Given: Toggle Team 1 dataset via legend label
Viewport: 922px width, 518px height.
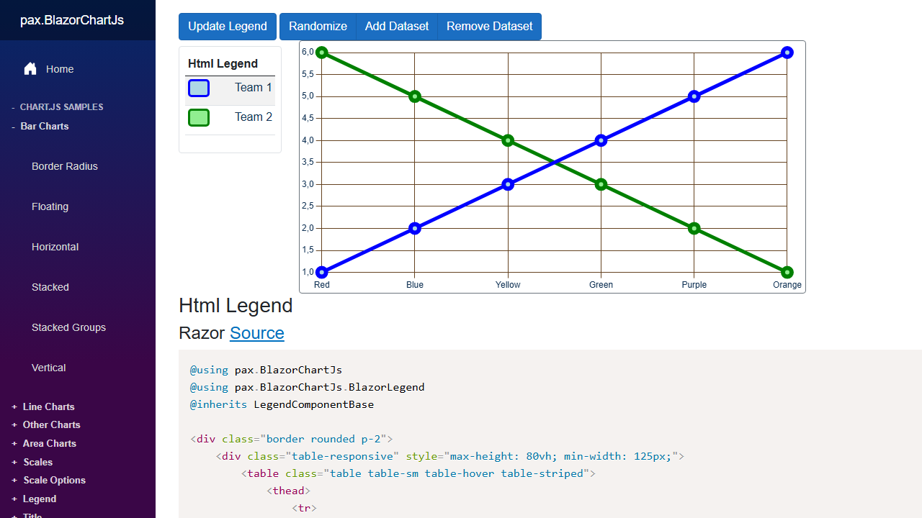Looking at the screenshot, I should (x=254, y=87).
